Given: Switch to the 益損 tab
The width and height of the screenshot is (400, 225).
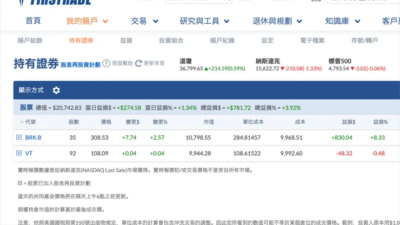Looking at the screenshot, I should (x=126, y=41).
